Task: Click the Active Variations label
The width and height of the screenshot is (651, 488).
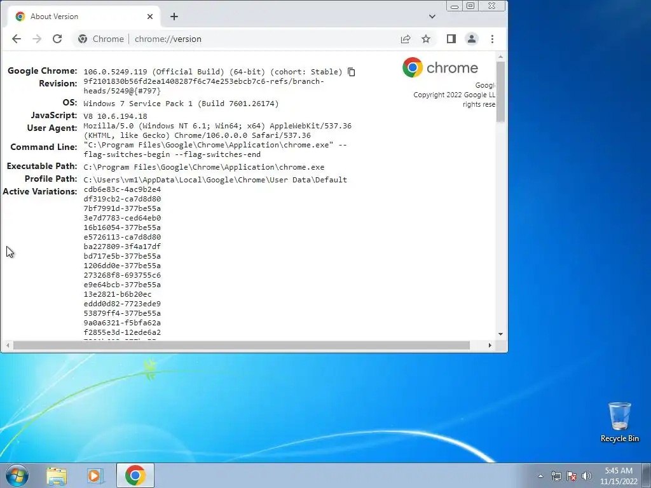Action: coord(40,192)
